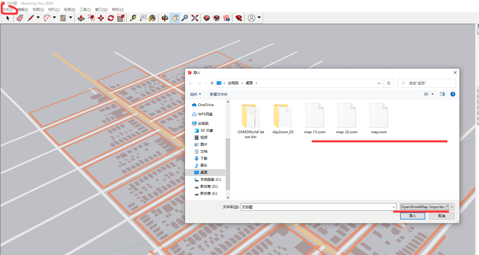Click the 导入 button

click(412, 216)
